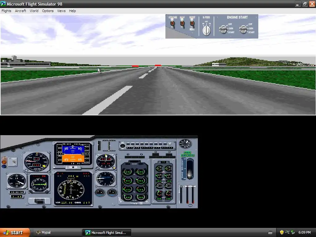This screenshot has height=237, width=316.
Task: Click the left engine N1 gauge
Action: point(127,172)
